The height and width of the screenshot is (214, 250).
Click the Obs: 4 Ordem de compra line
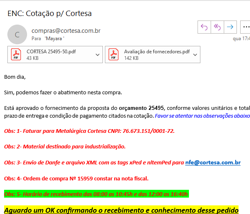tap(76, 178)
